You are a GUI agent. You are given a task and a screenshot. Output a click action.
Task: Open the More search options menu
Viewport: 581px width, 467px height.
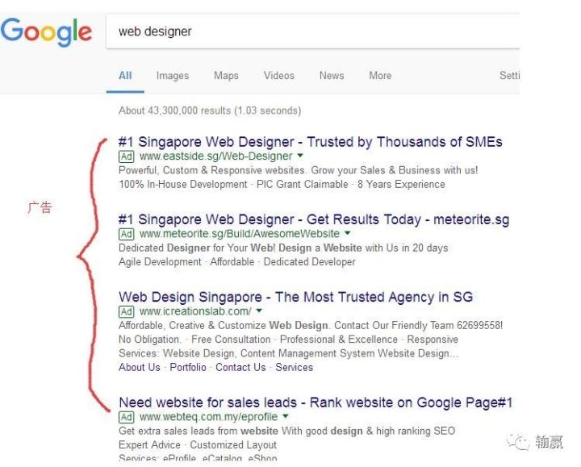[x=380, y=76]
